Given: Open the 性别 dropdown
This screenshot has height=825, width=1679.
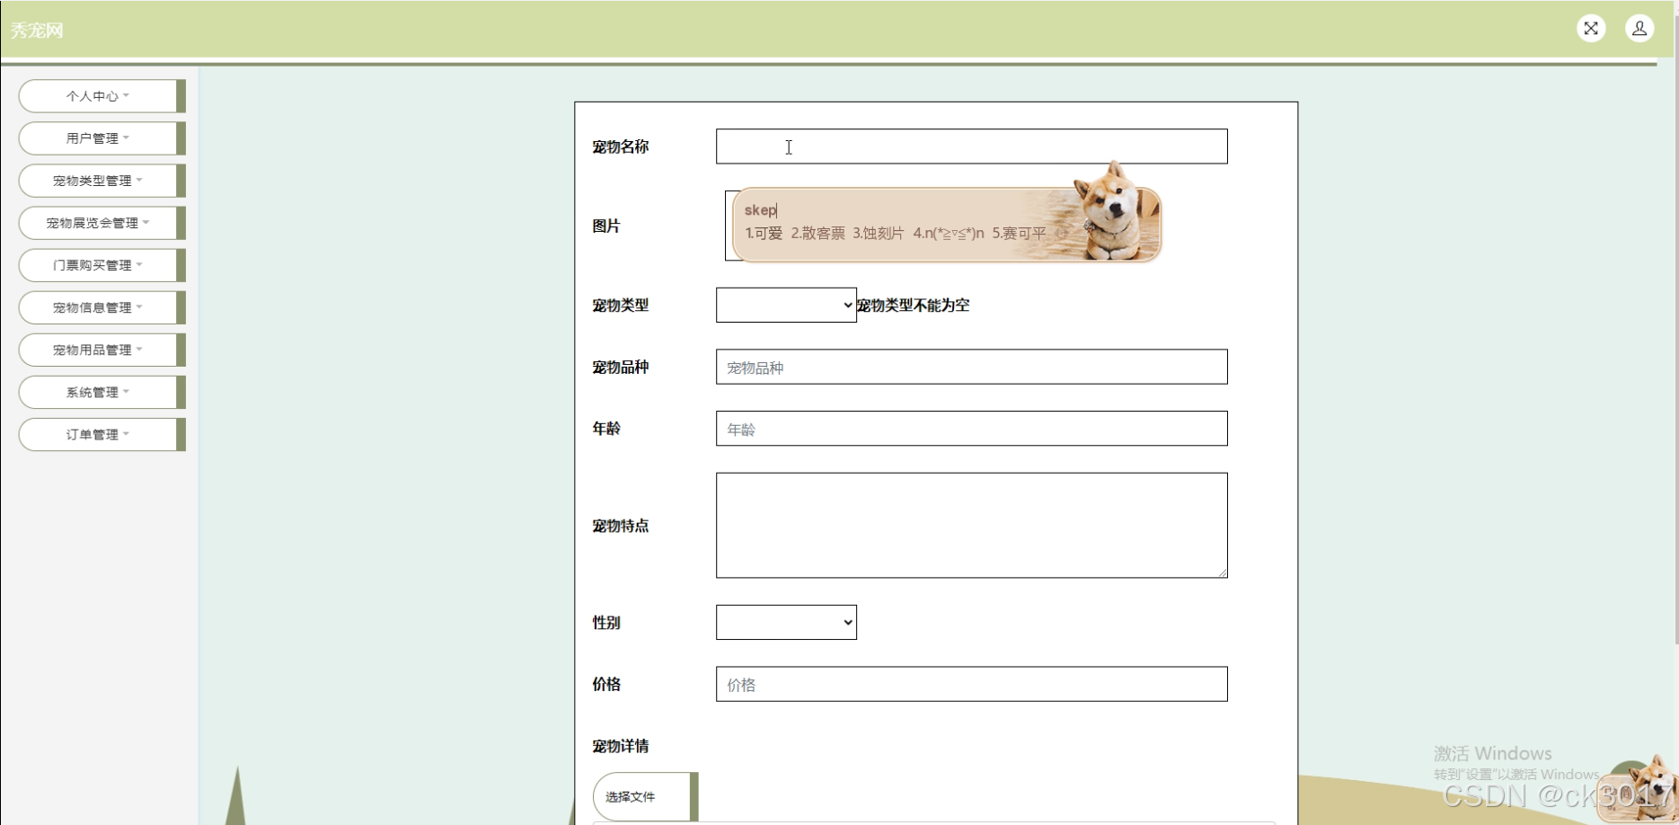Looking at the screenshot, I should (x=786, y=622).
